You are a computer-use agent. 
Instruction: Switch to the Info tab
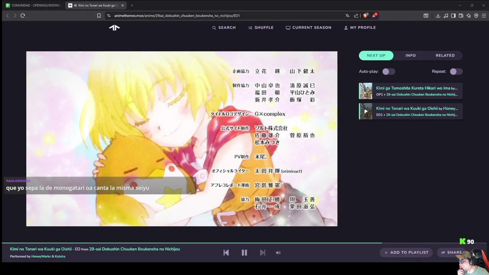click(x=411, y=55)
